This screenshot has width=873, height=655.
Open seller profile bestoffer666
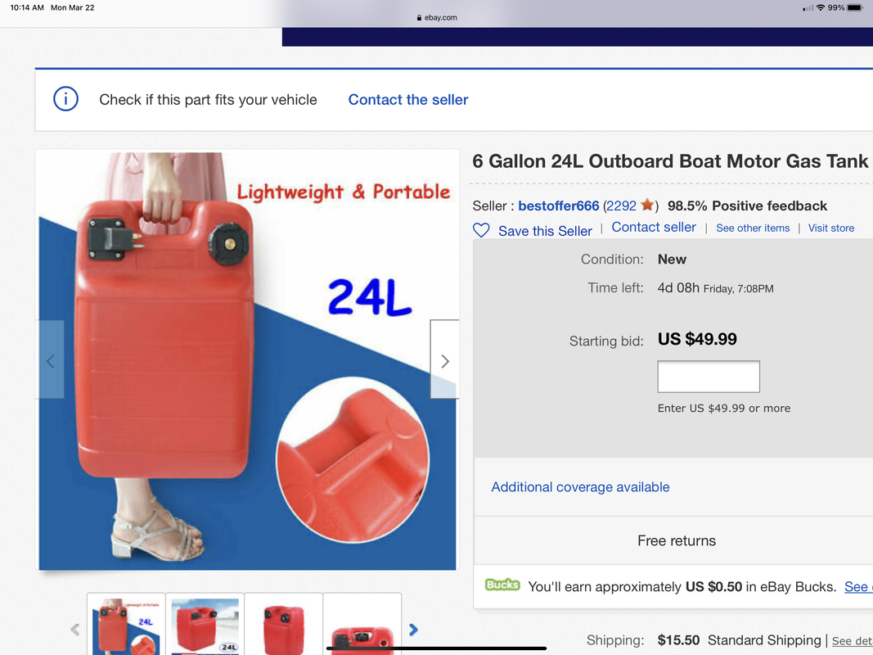559,206
